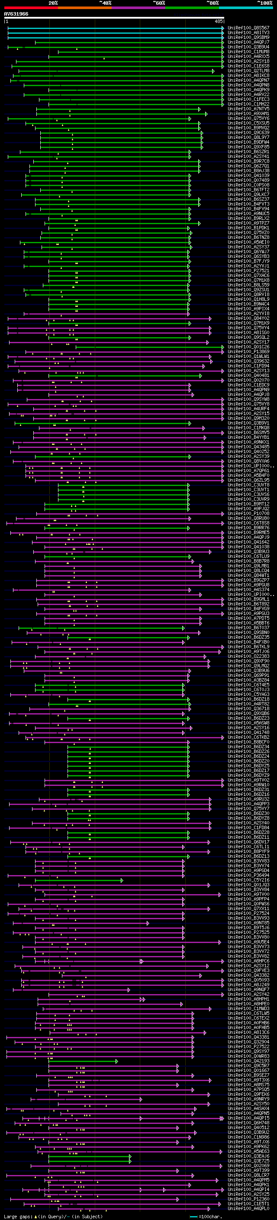Viewport: 277px width, 1220px height.
Task: Select the UniRef100_C6TKB2 label
Action: 248,738
